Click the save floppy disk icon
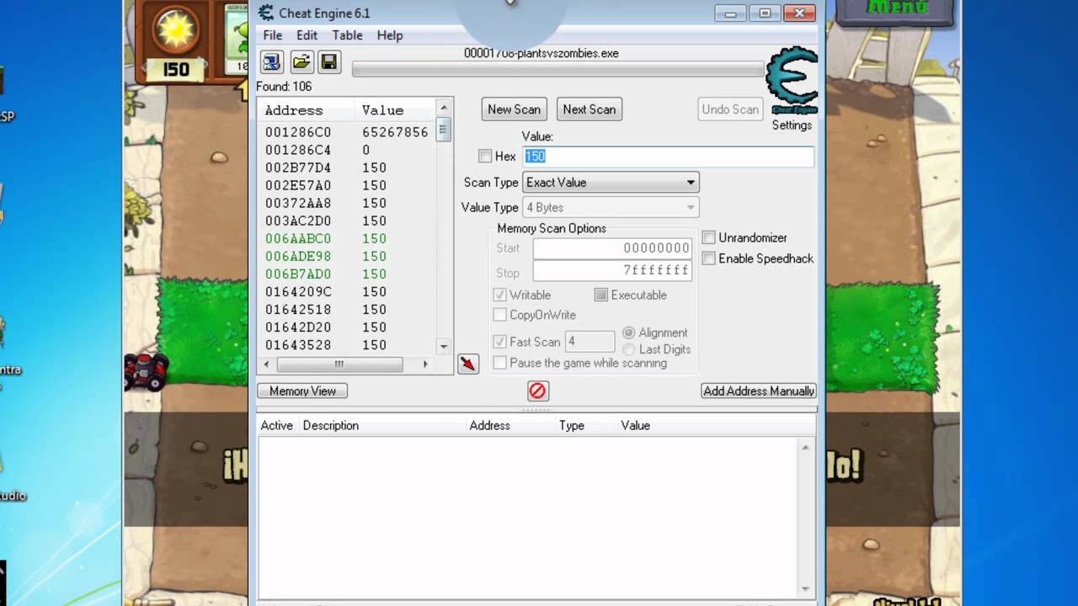Image resolution: width=1078 pixels, height=606 pixels. [329, 61]
